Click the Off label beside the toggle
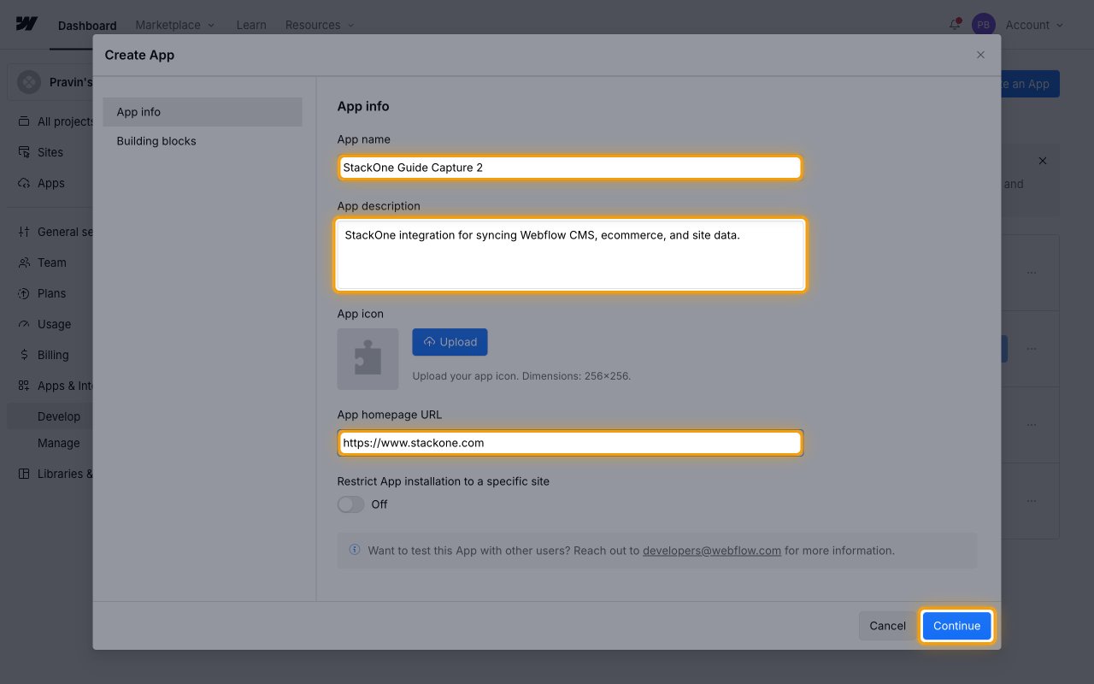This screenshot has height=684, width=1094. pyautogui.click(x=379, y=504)
